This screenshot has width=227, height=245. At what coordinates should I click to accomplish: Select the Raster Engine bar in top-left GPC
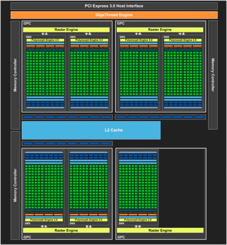[66, 30]
